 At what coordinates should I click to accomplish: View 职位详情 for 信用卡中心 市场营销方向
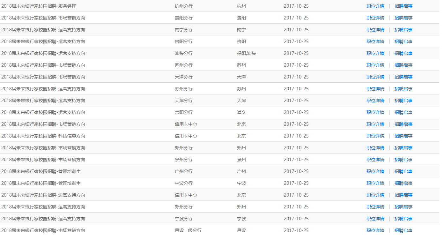click(375, 124)
